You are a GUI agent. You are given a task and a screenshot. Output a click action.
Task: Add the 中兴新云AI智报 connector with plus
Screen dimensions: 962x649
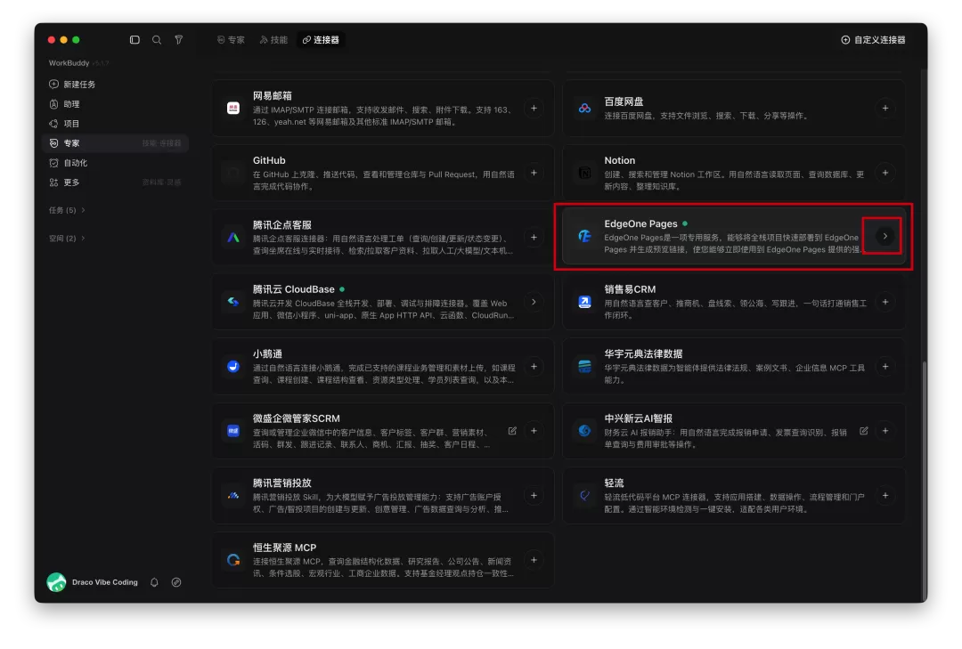coord(885,431)
